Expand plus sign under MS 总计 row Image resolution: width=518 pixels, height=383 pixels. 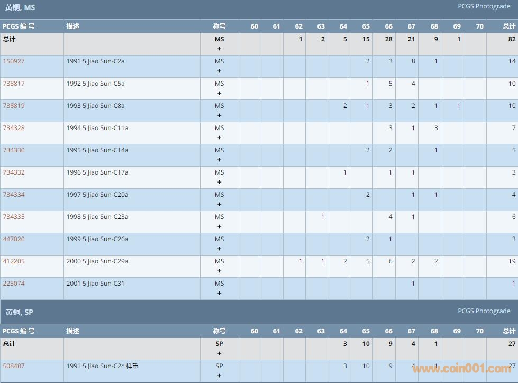(219, 49)
